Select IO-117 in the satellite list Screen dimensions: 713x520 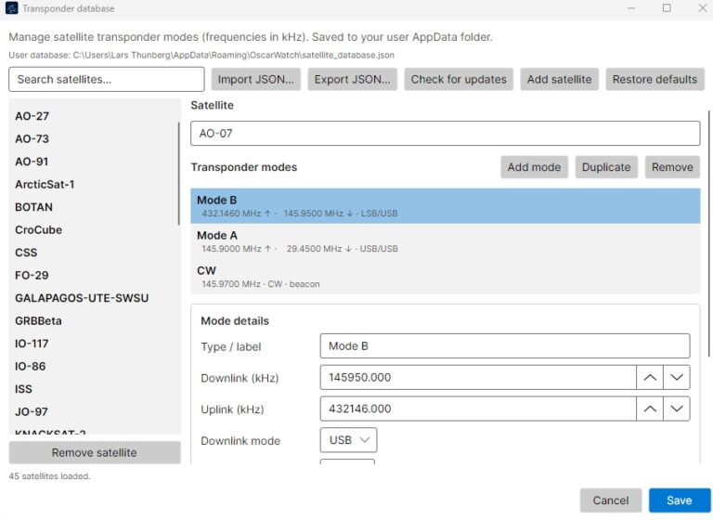(x=93, y=344)
